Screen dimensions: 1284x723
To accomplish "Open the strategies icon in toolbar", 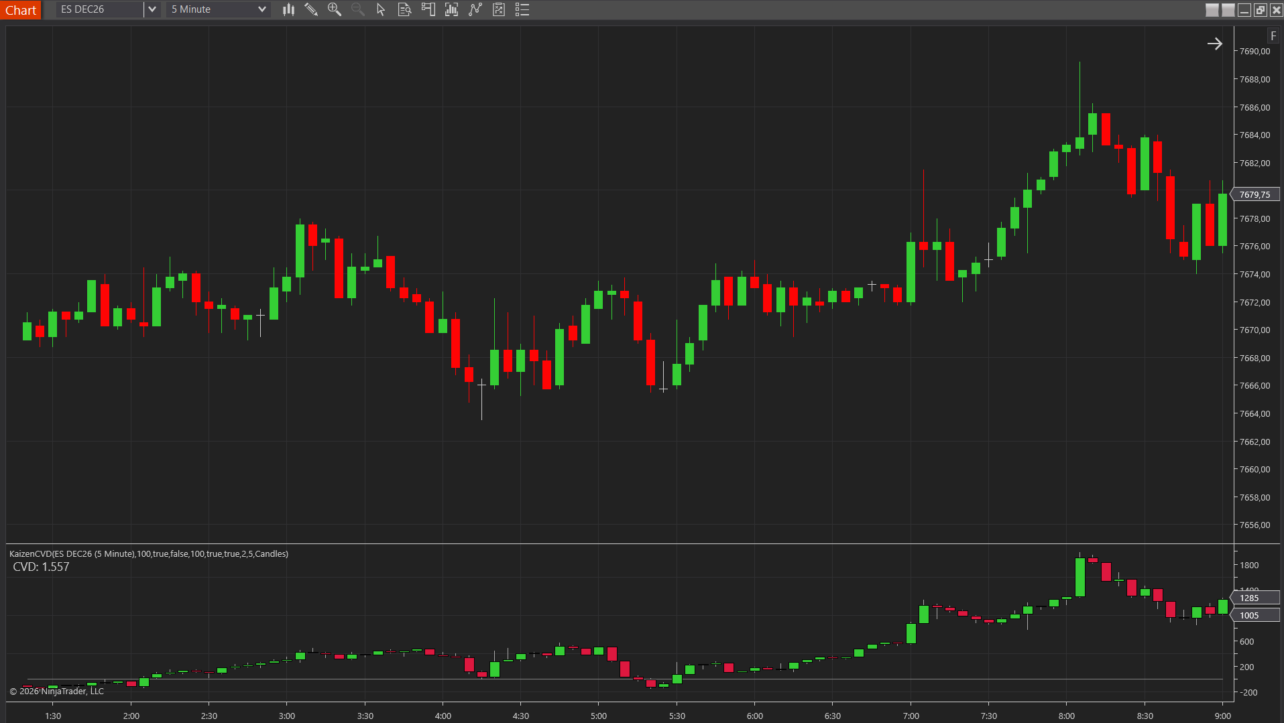I will 499,9.
